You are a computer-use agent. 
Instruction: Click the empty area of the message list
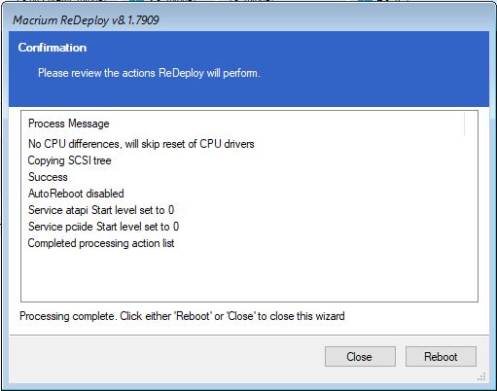pyautogui.click(x=249, y=275)
